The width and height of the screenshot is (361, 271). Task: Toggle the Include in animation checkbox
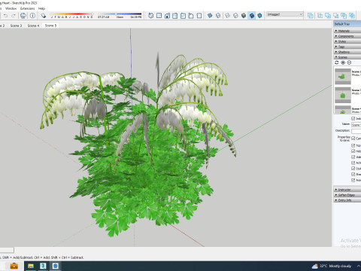[353, 118]
